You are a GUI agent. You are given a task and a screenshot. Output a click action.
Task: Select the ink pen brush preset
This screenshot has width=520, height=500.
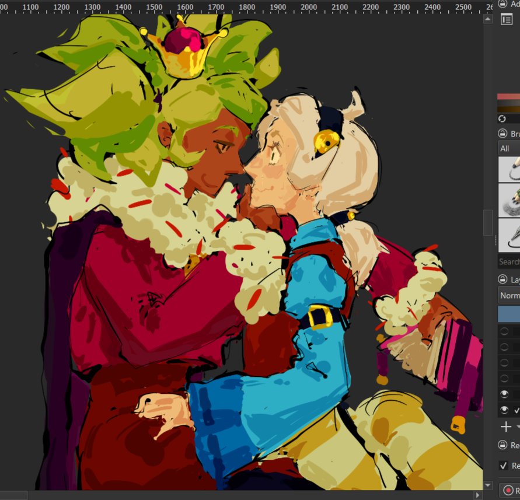click(x=509, y=235)
